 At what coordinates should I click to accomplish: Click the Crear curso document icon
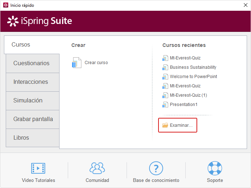(77, 63)
